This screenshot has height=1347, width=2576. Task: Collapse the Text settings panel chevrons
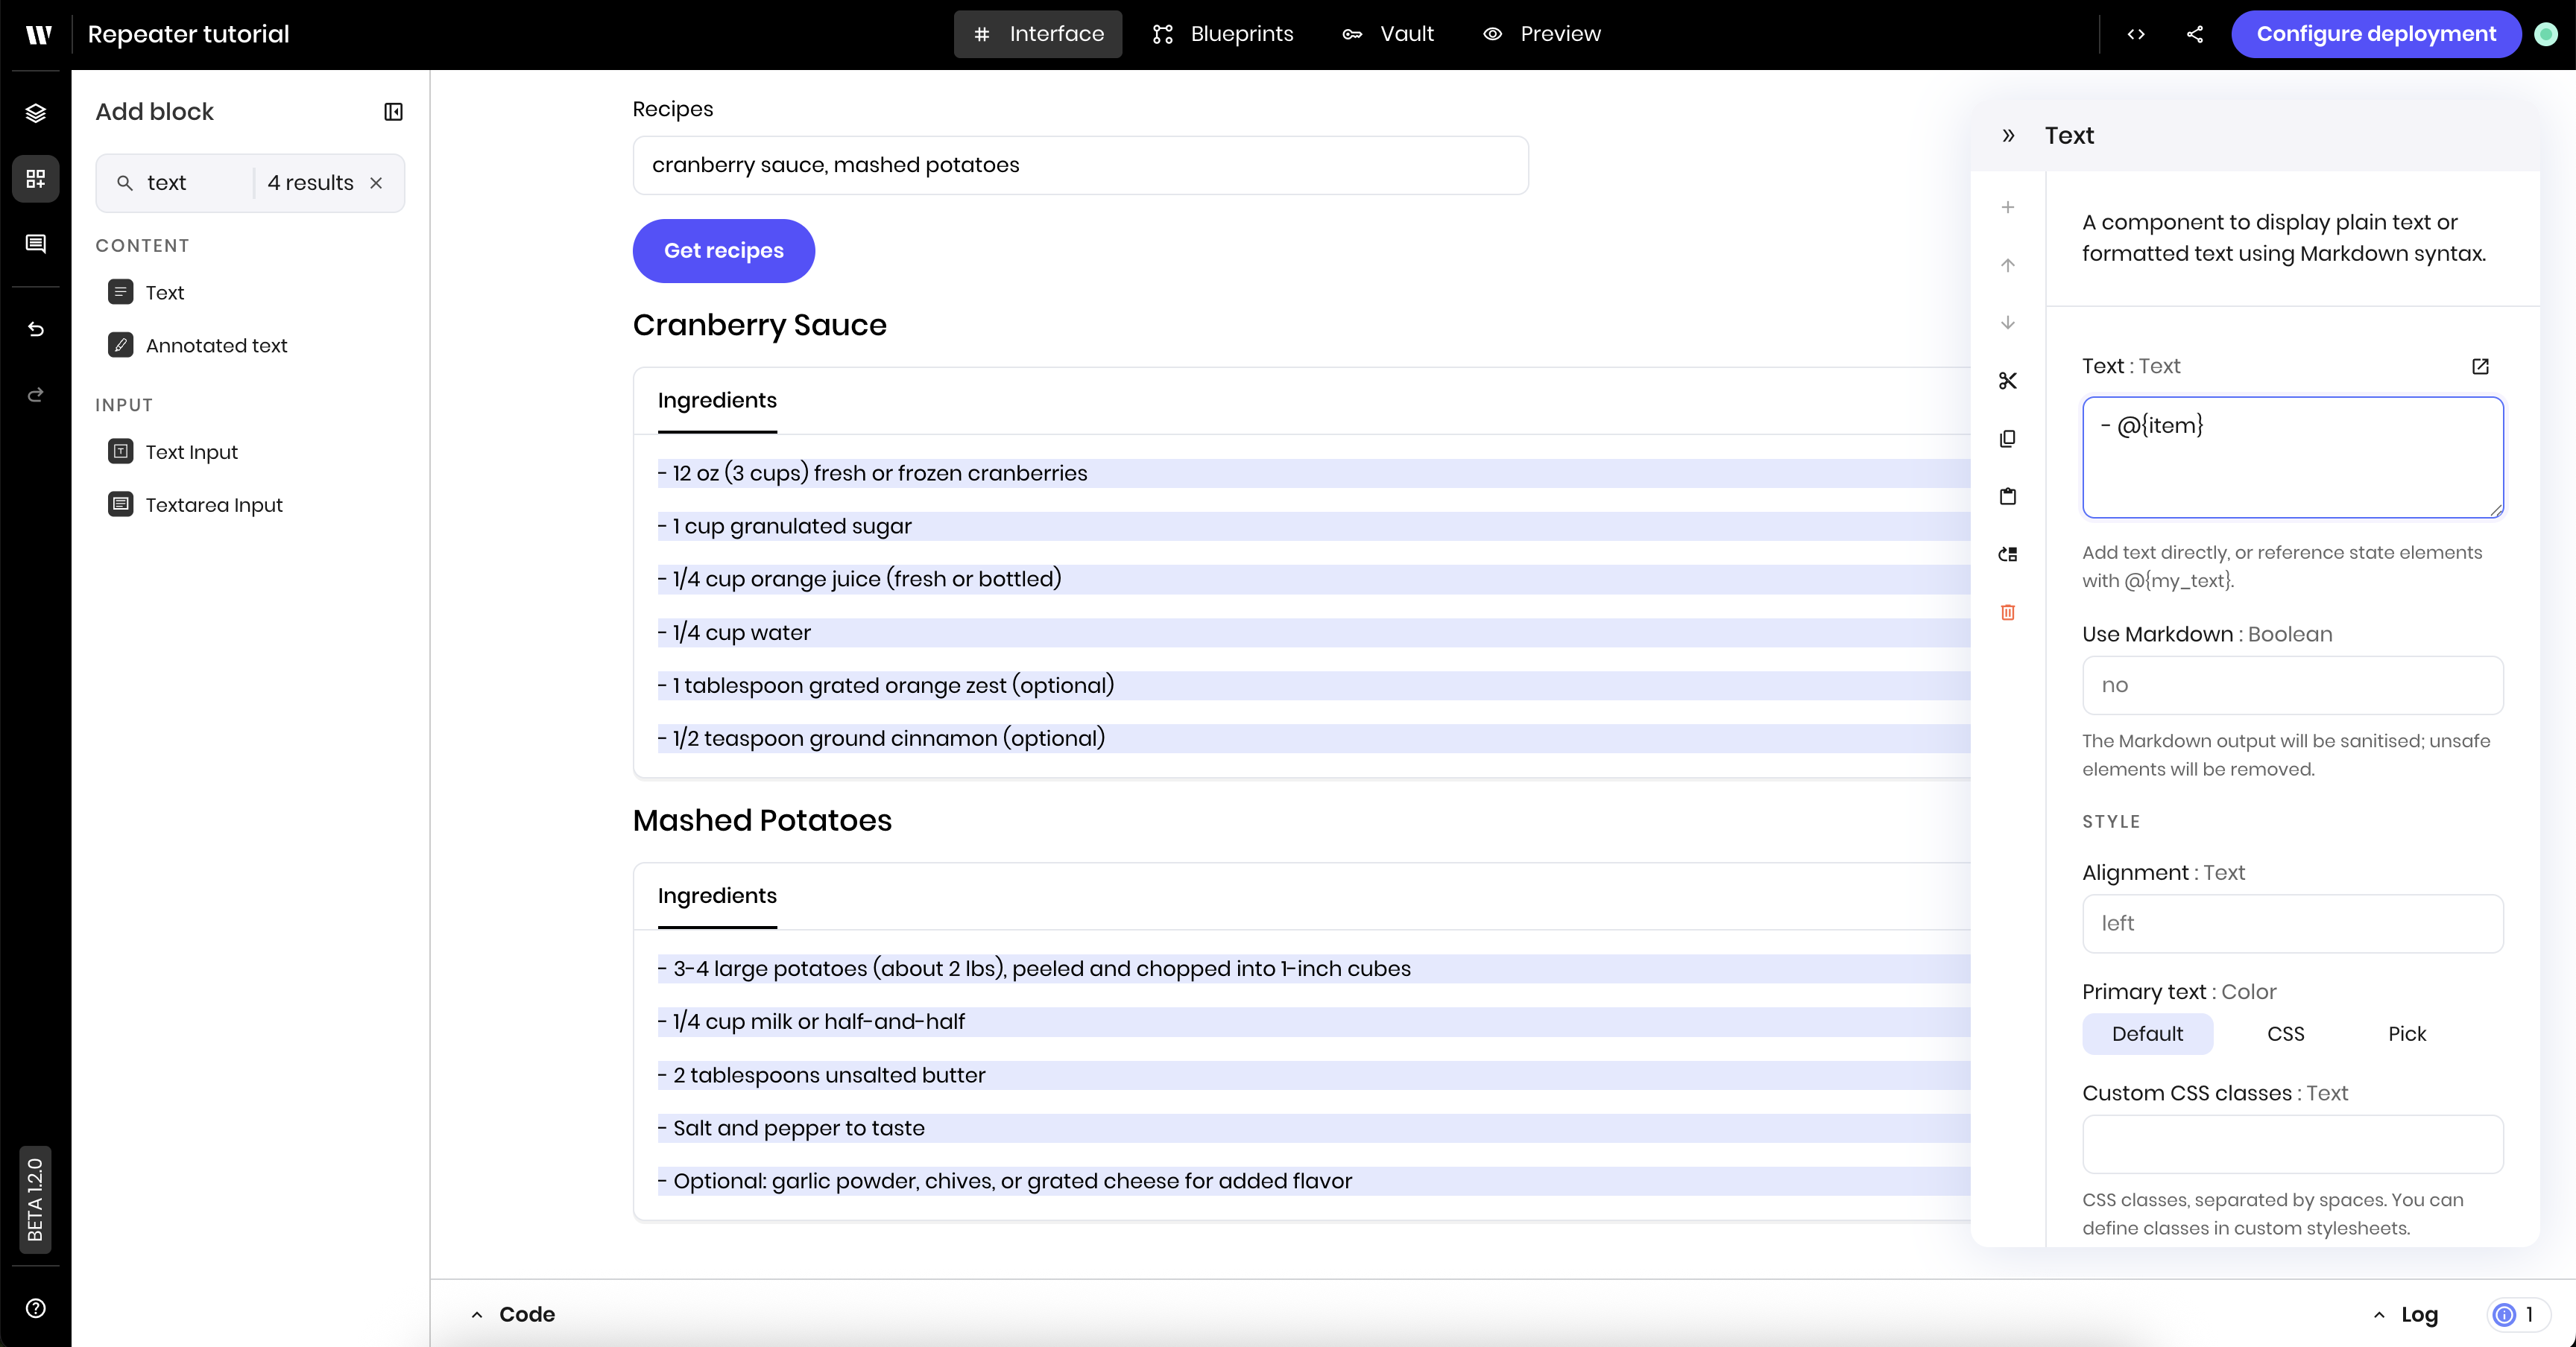point(2008,136)
